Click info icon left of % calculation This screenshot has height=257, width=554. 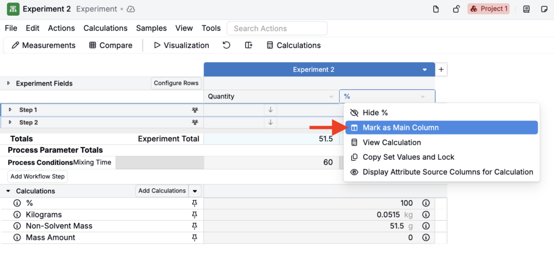point(17,203)
